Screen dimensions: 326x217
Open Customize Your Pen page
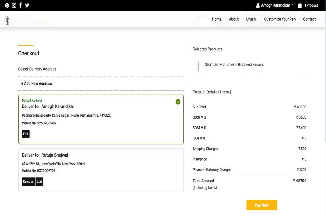280,19
